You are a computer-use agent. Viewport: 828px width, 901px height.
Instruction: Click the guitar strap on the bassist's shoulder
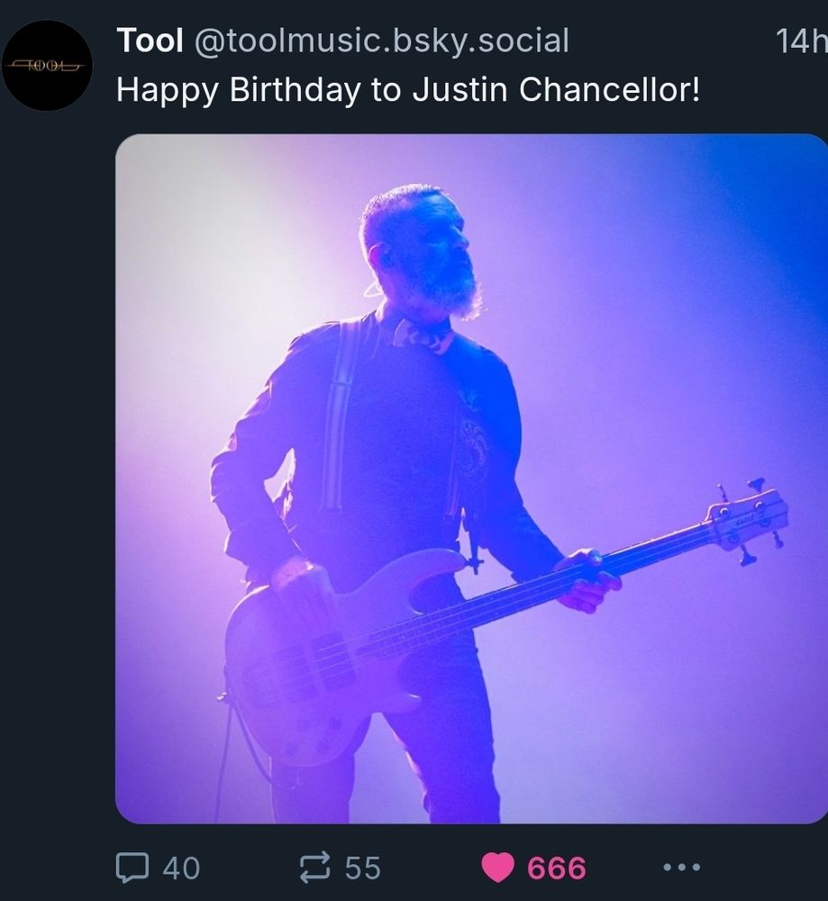tap(338, 414)
